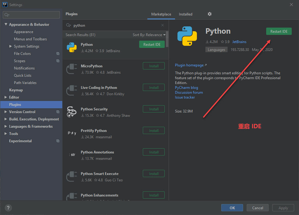Viewport: 299px width, 215px height.
Task: Click the Prettify Python plugin icon
Action: 72,133
